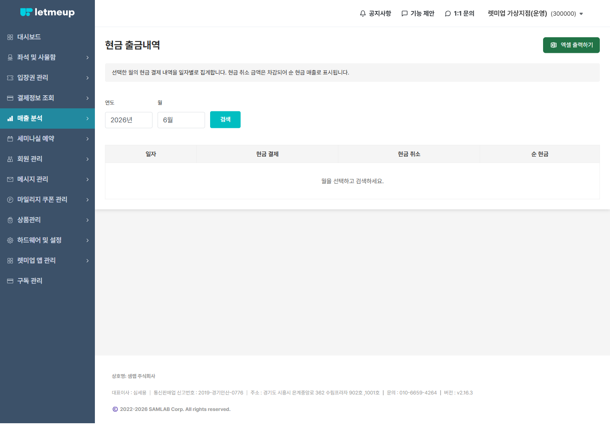Open 구독 관리 menu item
The width and height of the screenshot is (610, 430).
click(47, 281)
